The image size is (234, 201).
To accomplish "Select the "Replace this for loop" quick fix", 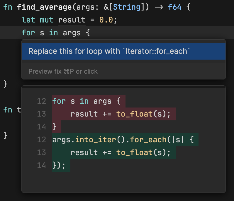I will pos(109,51).
